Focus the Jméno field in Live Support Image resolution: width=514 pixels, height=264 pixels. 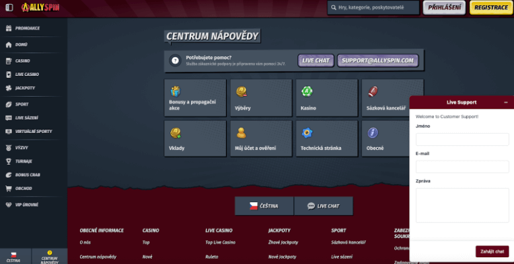pyautogui.click(x=462, y=139)
